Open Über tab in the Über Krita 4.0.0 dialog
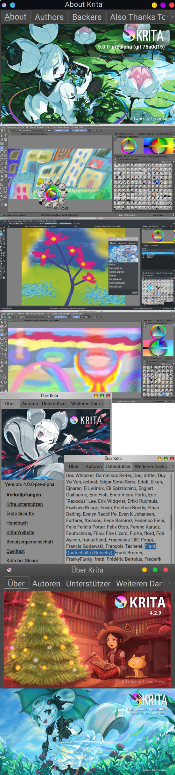175x775 pixels. click(x=10, y=404)
